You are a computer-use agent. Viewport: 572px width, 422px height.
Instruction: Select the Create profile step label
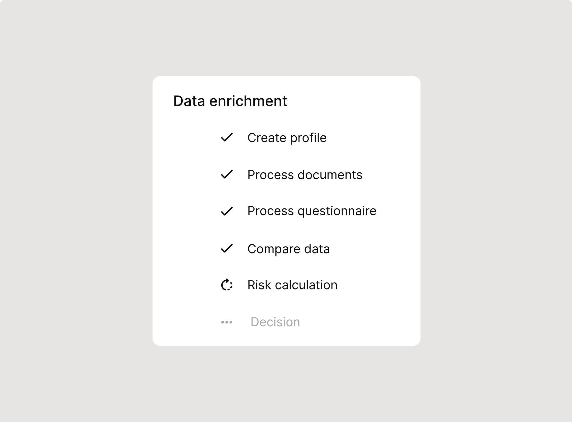[x=287, y=138]
